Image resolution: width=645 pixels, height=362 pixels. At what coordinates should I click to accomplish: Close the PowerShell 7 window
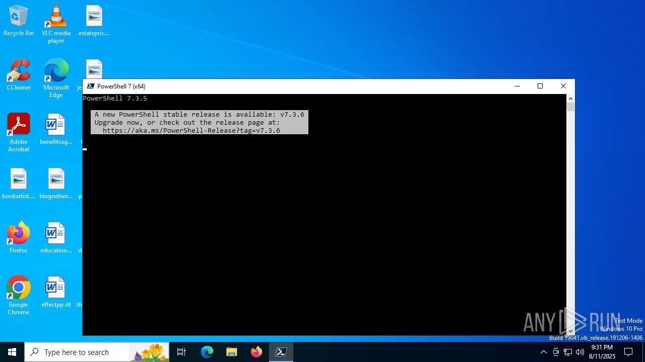pyautogui.click(x=563, y=86)
